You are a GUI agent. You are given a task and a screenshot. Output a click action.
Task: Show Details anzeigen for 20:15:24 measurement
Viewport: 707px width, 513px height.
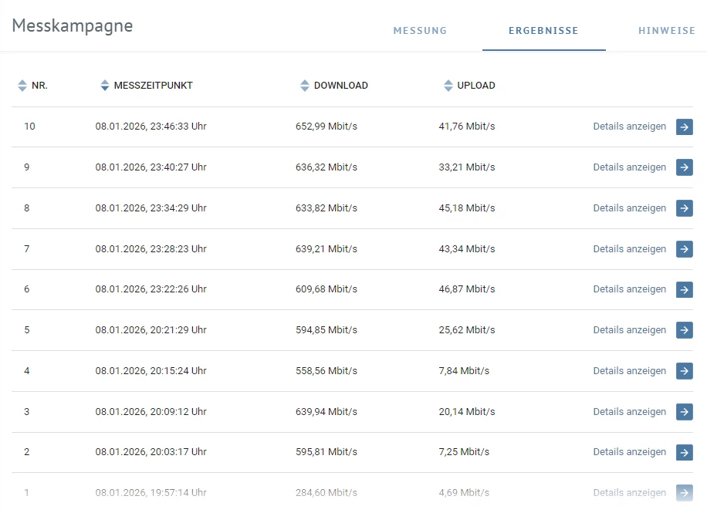tap(630, 370)
